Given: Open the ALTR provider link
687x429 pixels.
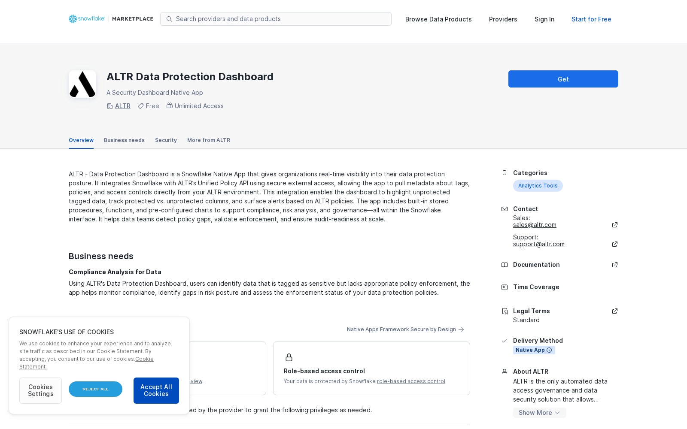Looking at the screenshot, I should tap(123, 106).
